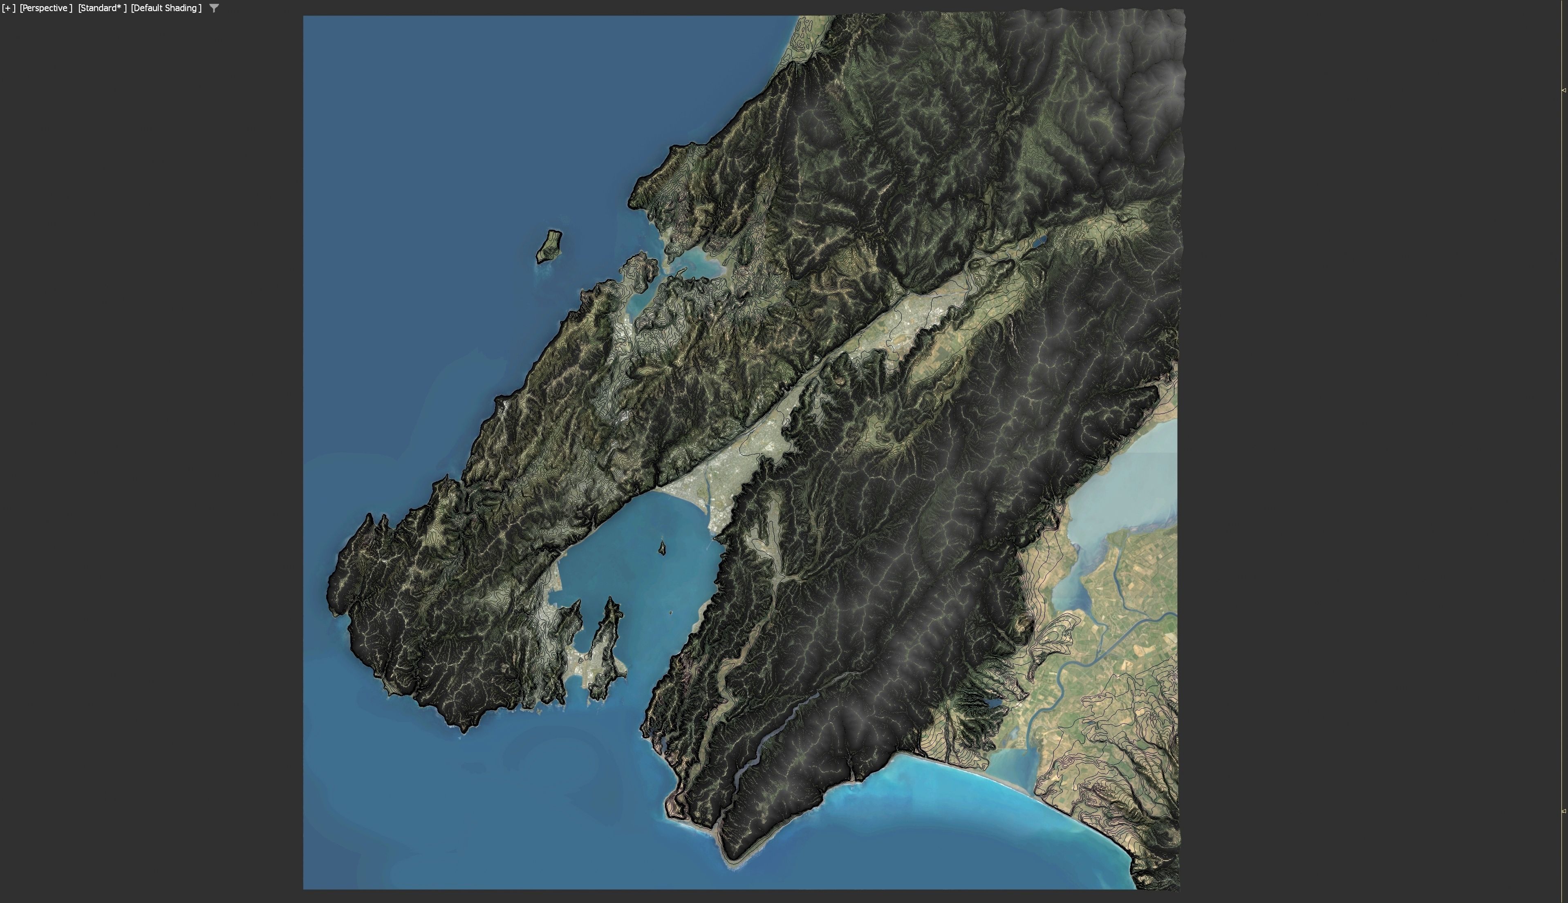The height and width of the screenshot is (903, 1568).
Task: Click the viewport filter funnel icon
Action: pyautogui.click(x=214, y=8)
